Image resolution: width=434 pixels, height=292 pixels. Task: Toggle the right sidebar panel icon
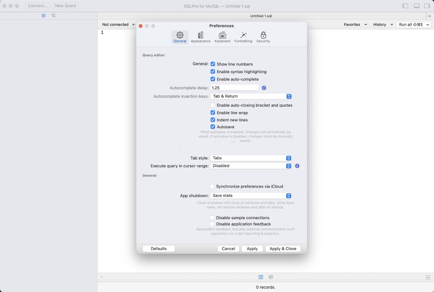[427, 6]
